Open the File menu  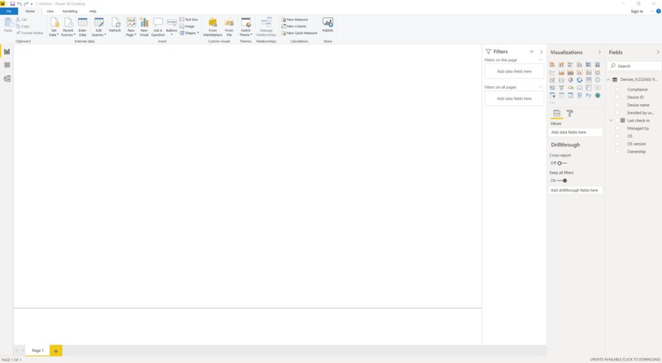pyautogui.click(x=9, y=11)
